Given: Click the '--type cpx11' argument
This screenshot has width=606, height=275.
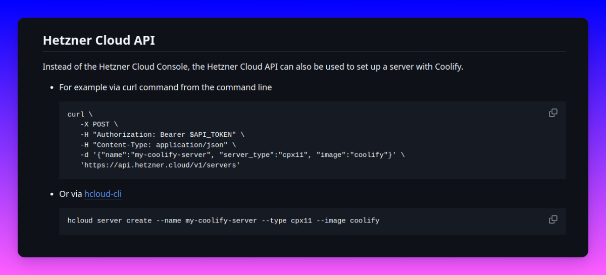Looking at the screenshot, I should (x=287, y=221).
